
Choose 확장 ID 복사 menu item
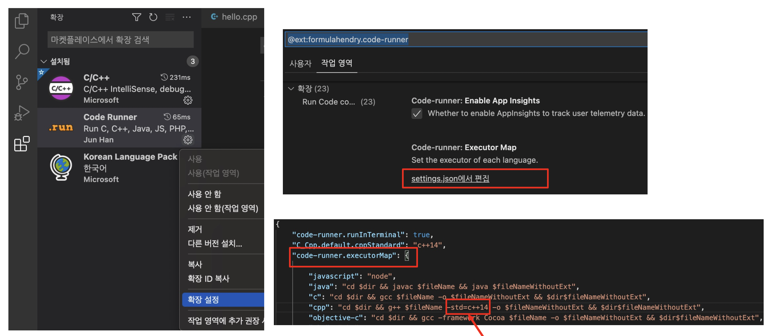pos(208,279)
